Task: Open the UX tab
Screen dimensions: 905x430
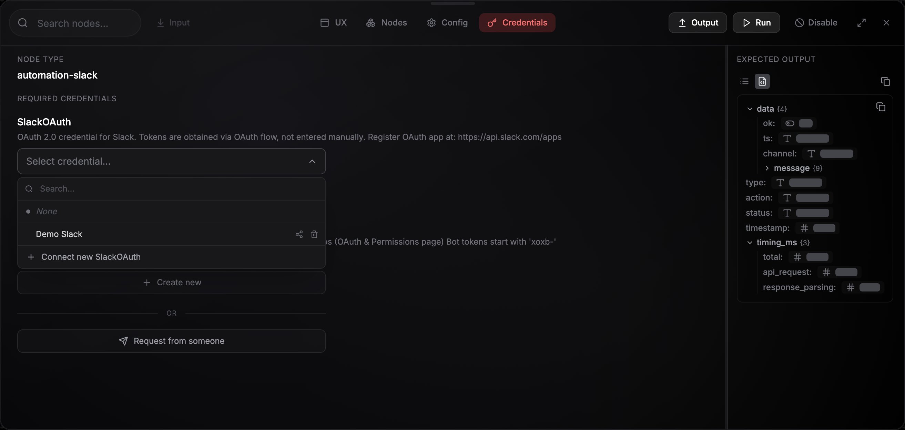Action: tap(333, 23)
